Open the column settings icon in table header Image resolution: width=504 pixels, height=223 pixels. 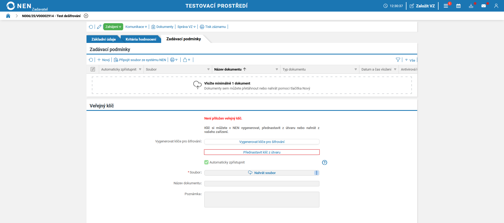tap(93, 69)
